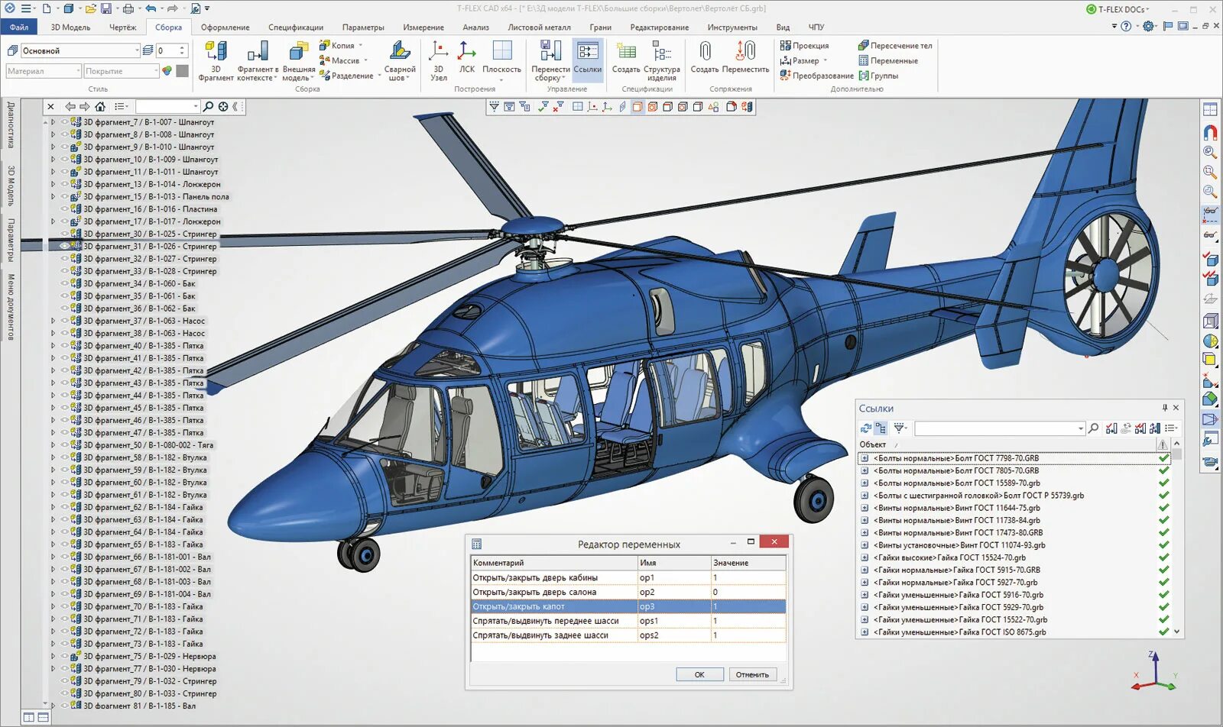Toggle visibility eye of фрагмент_31 Стрингер
Screen dimensions: 1223x727
coord(65,246)
